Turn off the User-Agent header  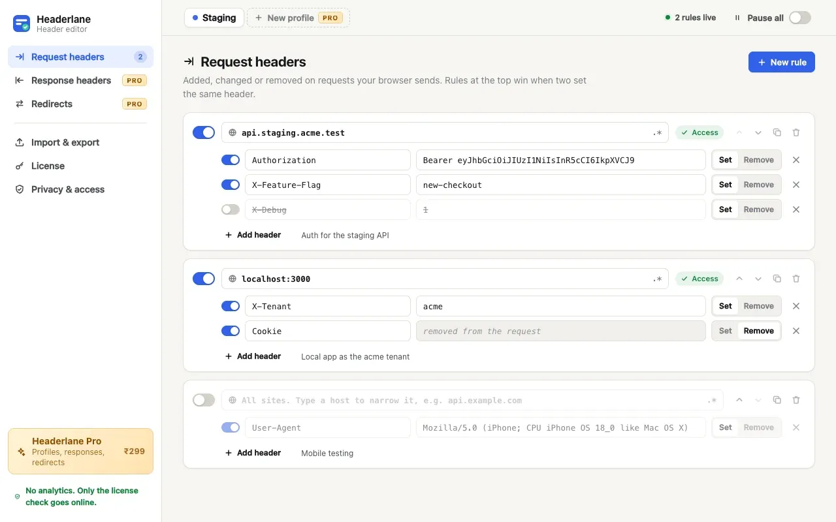coord(231,427)
